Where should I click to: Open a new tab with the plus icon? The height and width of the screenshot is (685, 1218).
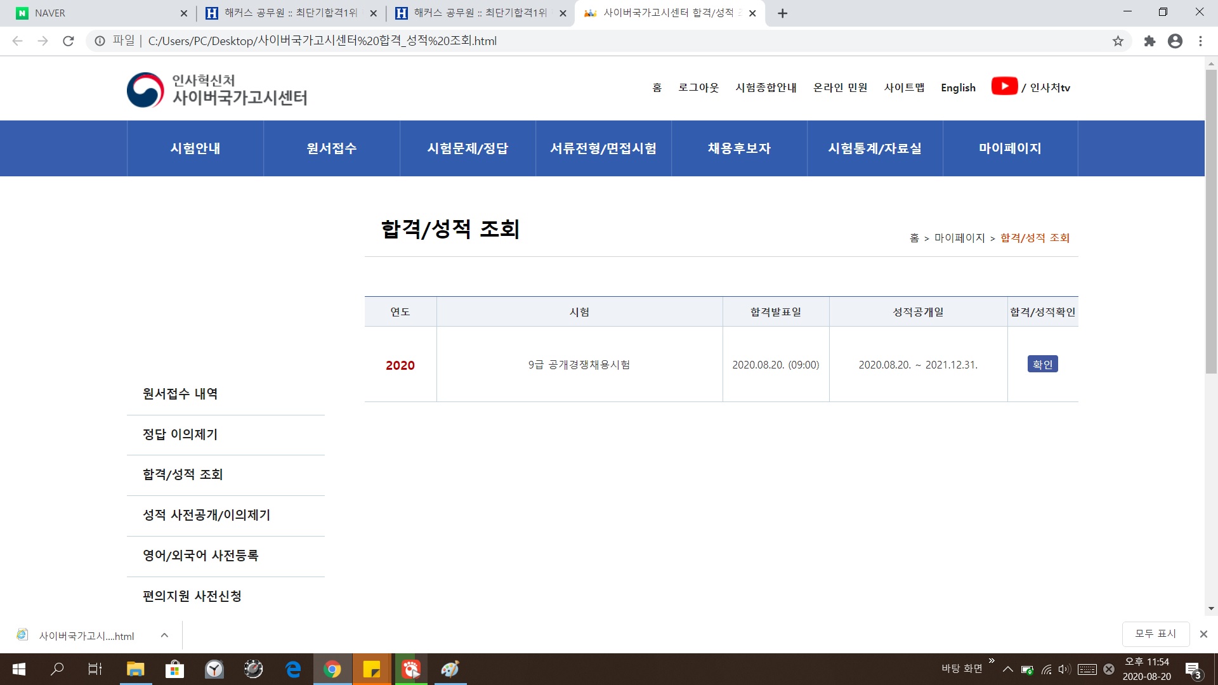(x=782, y=13)
